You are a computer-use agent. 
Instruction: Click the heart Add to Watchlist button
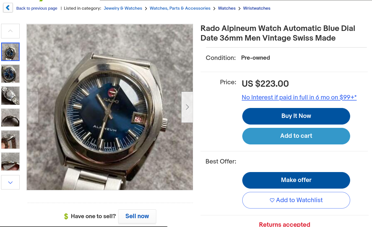296,200
